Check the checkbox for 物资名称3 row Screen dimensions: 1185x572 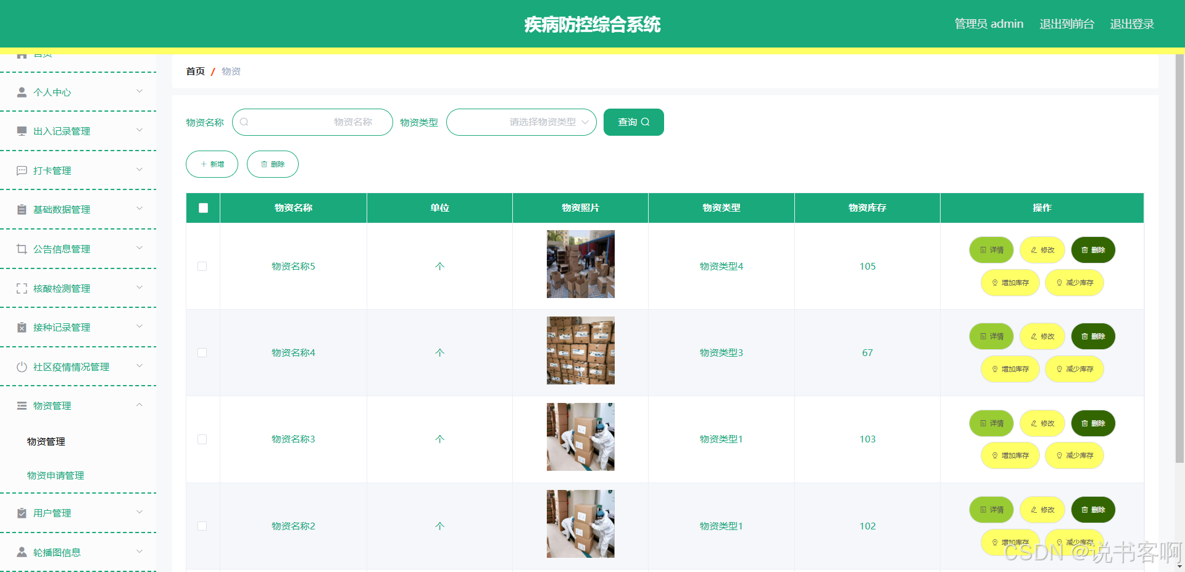click(x=202, y=439)
